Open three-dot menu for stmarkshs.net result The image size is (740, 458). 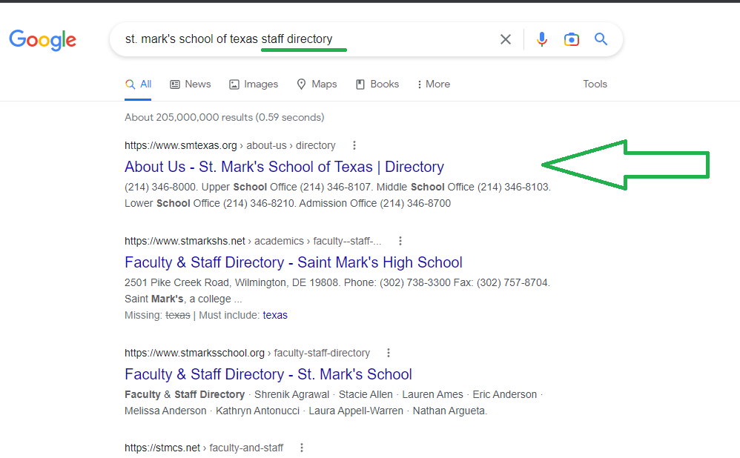(x=400, y=242)
